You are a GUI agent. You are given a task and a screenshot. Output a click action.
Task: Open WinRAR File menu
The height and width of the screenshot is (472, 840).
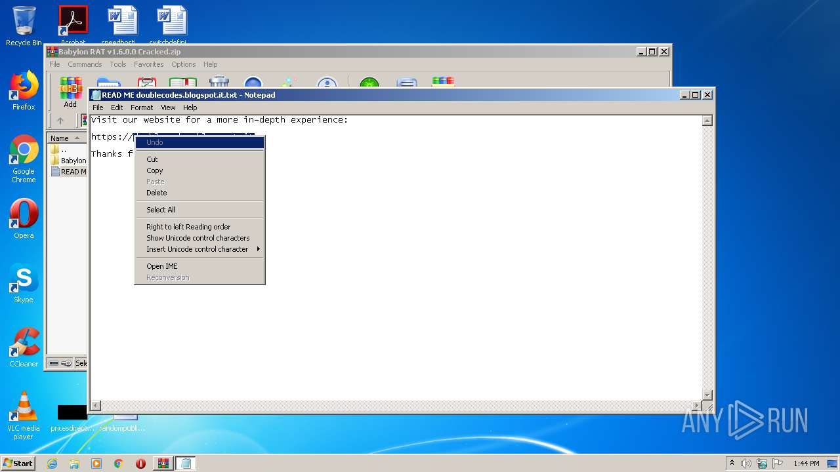[x=54, y=64]
